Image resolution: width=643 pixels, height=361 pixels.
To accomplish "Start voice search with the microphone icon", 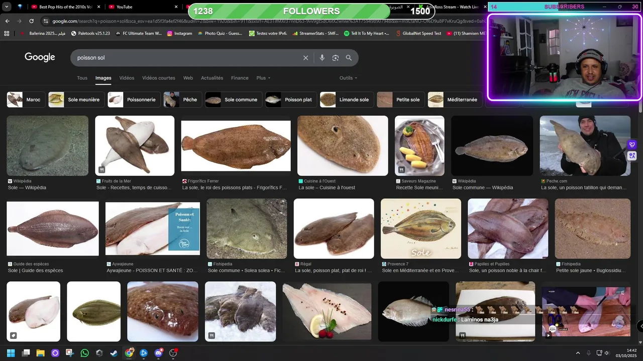I will [x=322, y=58].
